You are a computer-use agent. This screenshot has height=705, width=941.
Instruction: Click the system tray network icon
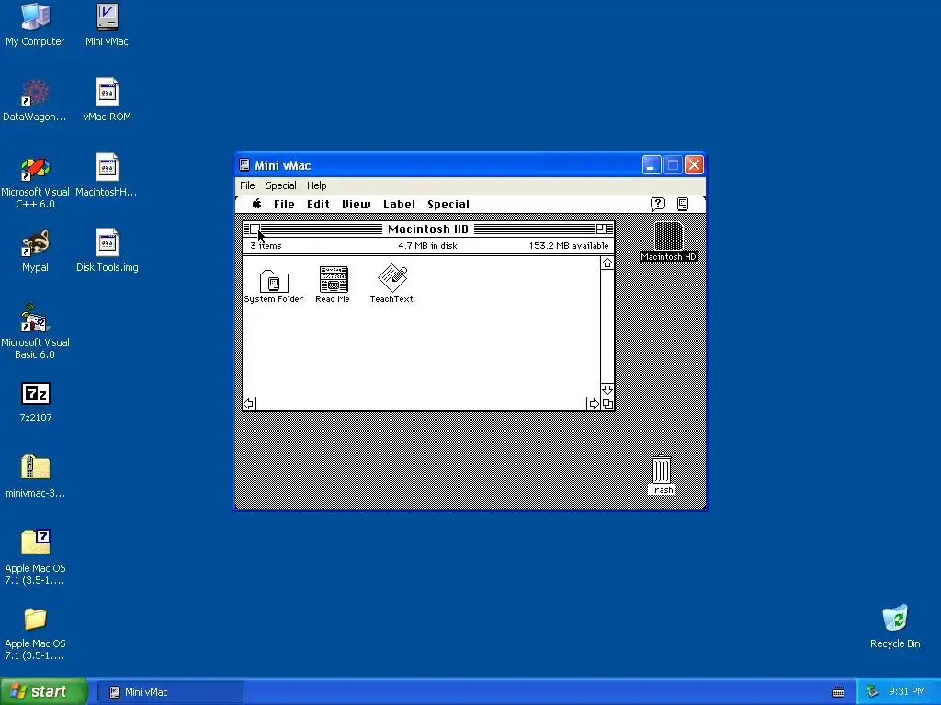(872, 692)
